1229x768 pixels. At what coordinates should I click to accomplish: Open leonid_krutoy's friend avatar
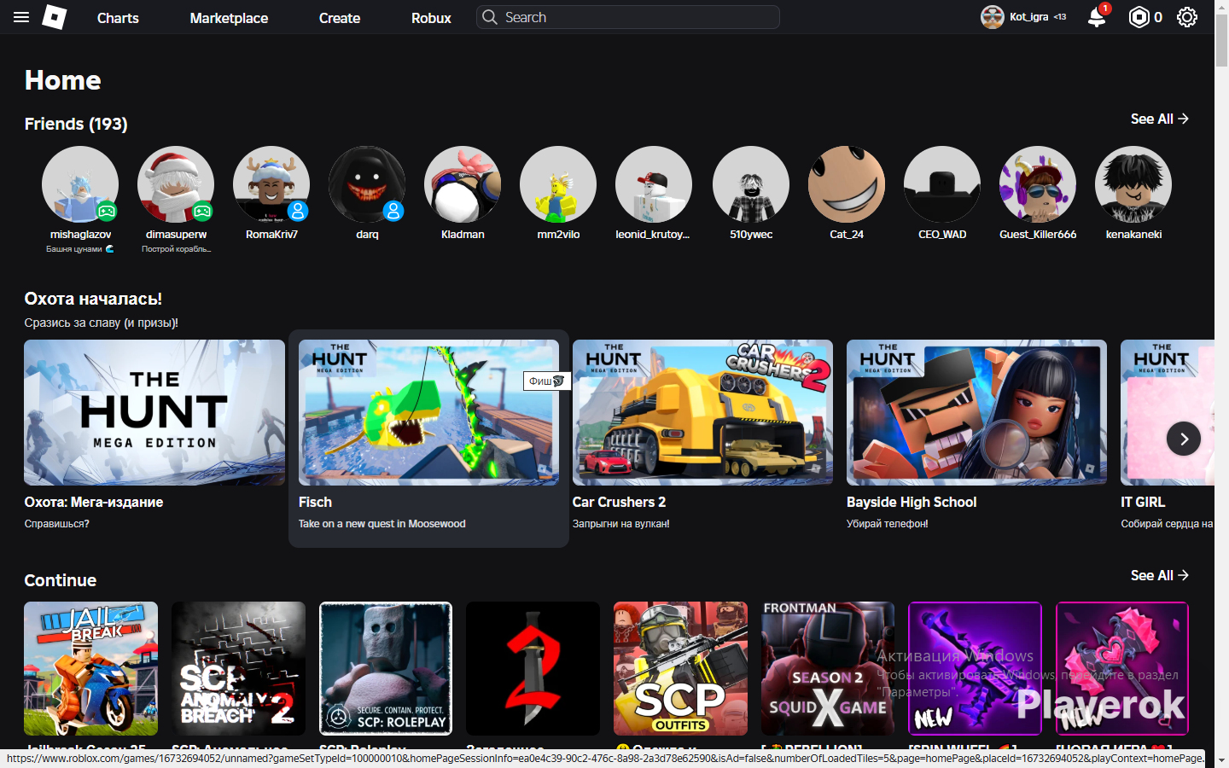pyautogui.click(x=654, y=184)
